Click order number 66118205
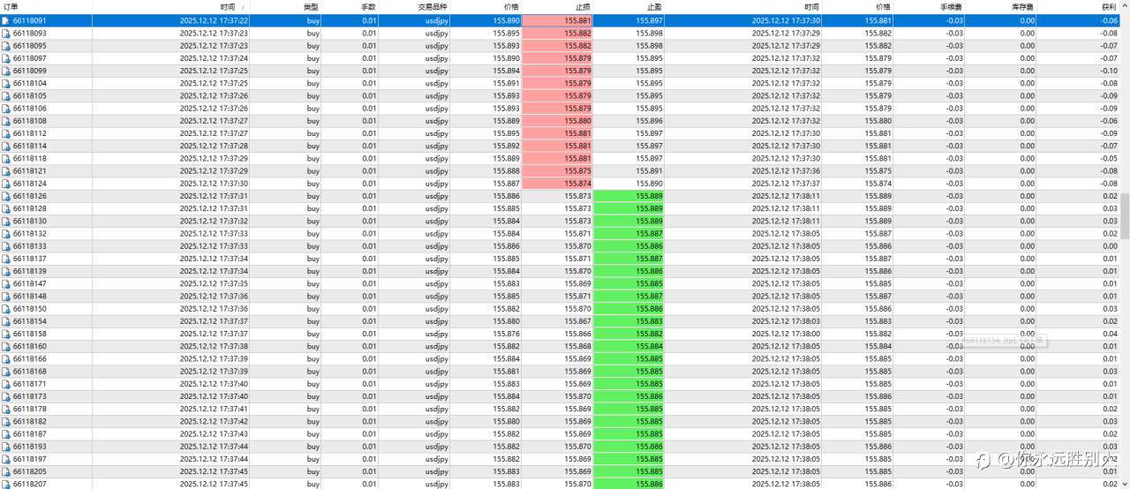1130x489 pixels. (x=30, y=471)
